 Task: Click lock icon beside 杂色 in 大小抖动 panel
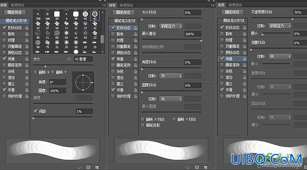click(136, 71)
